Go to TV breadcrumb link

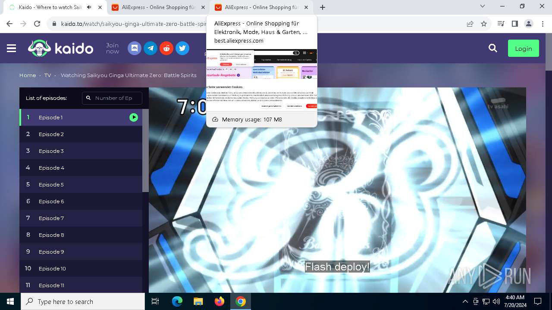47,75
